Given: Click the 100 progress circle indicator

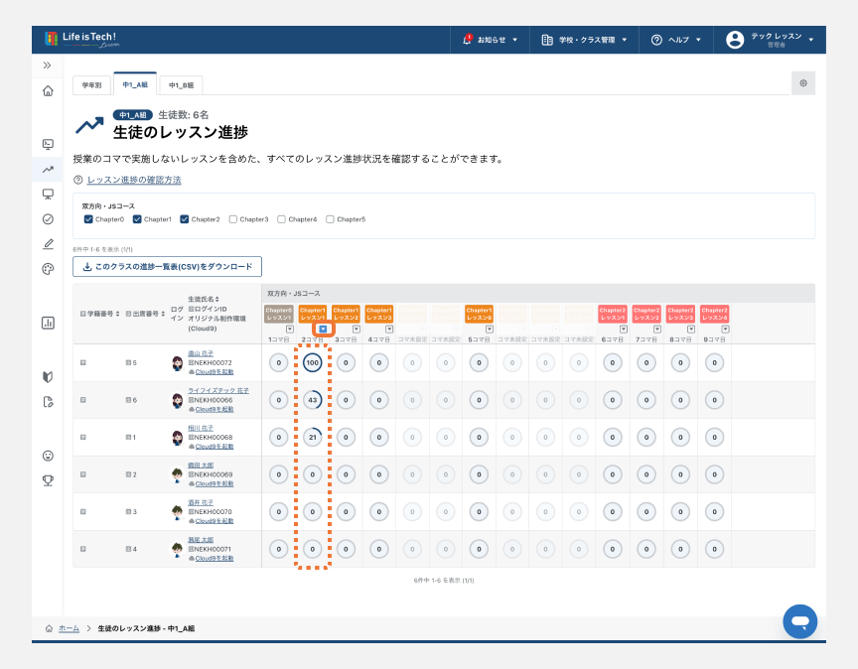Looking at the screenshot, I should point(312,363).
